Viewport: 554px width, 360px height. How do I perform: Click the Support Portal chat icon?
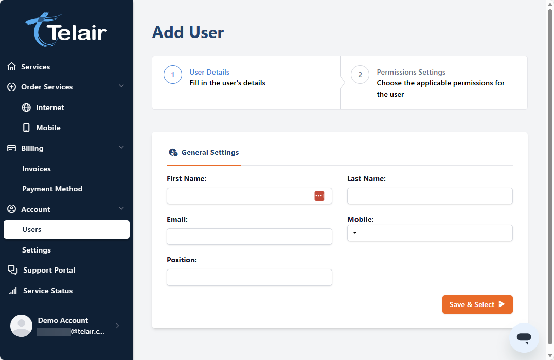[13, 270]
